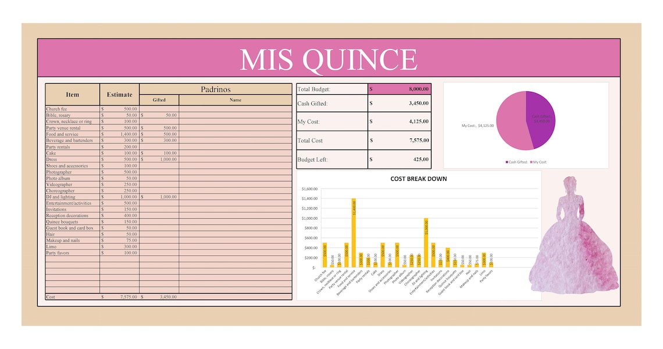Select the Item column header
The image size is (663, 349).
pos(72,94)
